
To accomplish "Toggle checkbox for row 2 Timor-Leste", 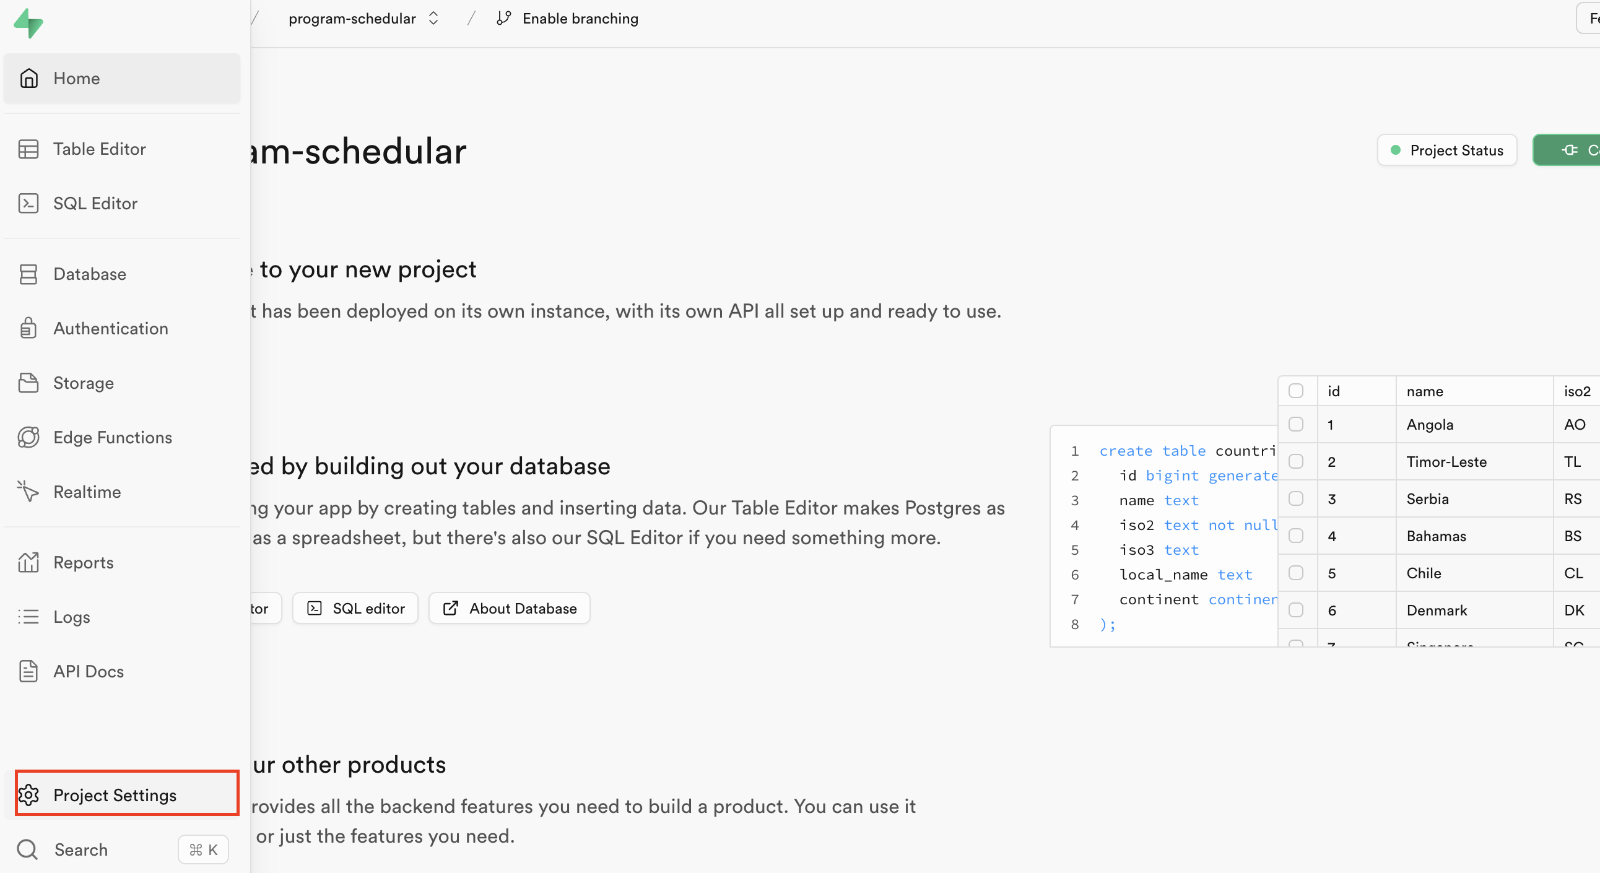I will click(x=1297, y=461).
